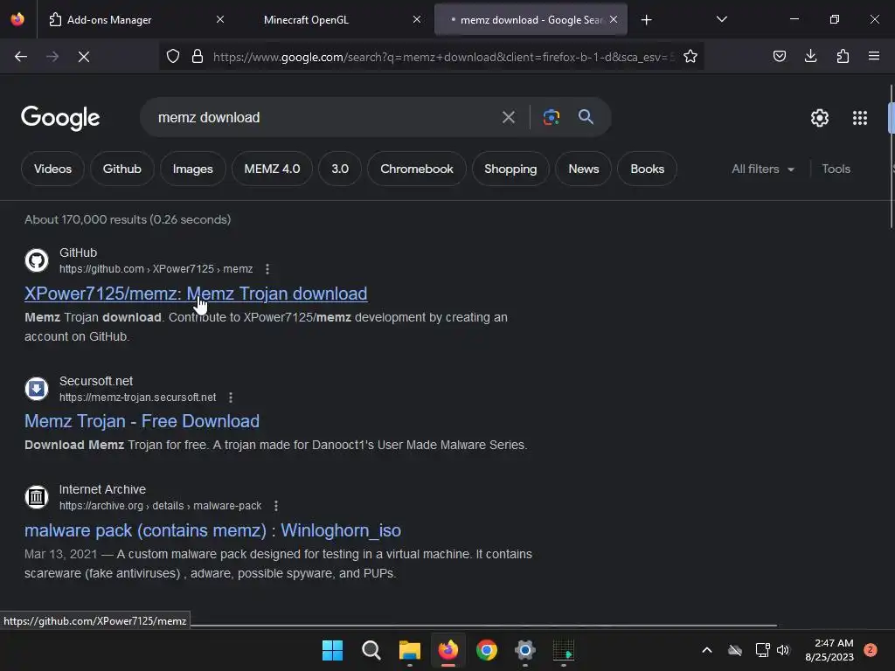
Task: Open a new browser tab
Action: point(646,20)
